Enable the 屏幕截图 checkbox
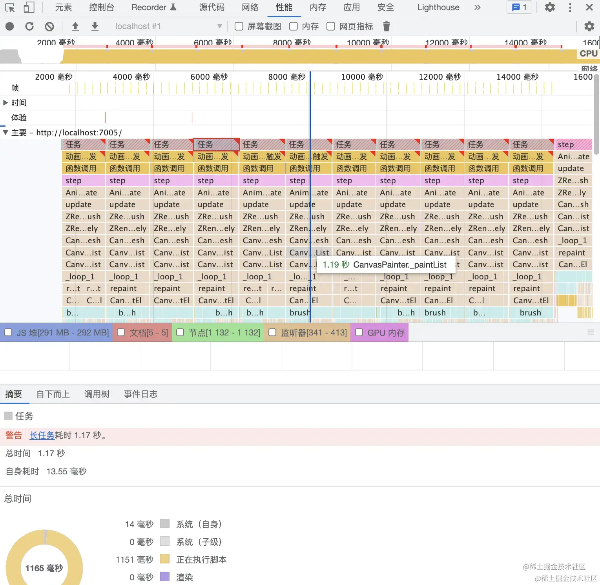600x585 pixels. point(239,26)
